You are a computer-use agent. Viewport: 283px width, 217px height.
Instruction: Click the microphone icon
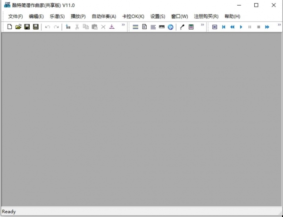(182, 27)
